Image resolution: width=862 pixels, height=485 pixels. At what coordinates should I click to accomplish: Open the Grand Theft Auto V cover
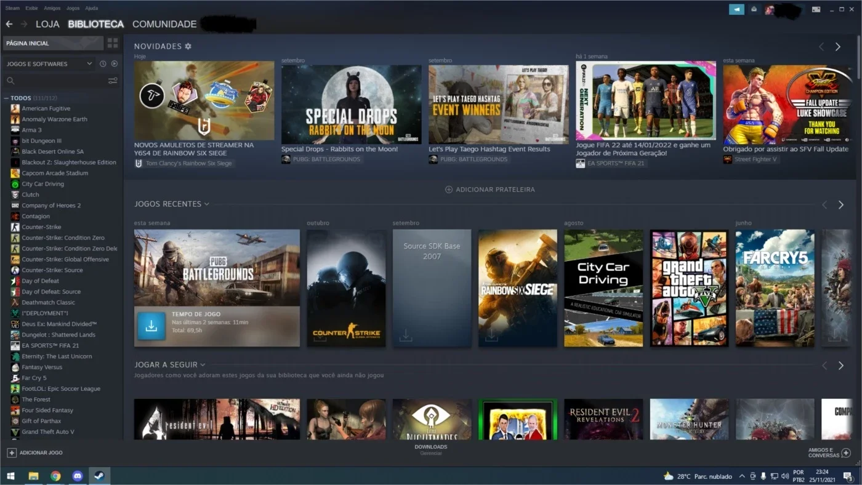pyautogui.click(x=690, y=288)
